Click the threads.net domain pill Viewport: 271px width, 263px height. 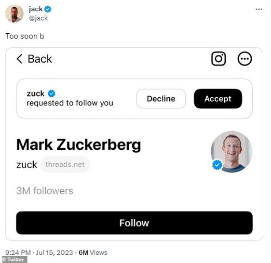pyautogui.click(x=65, y=164)
